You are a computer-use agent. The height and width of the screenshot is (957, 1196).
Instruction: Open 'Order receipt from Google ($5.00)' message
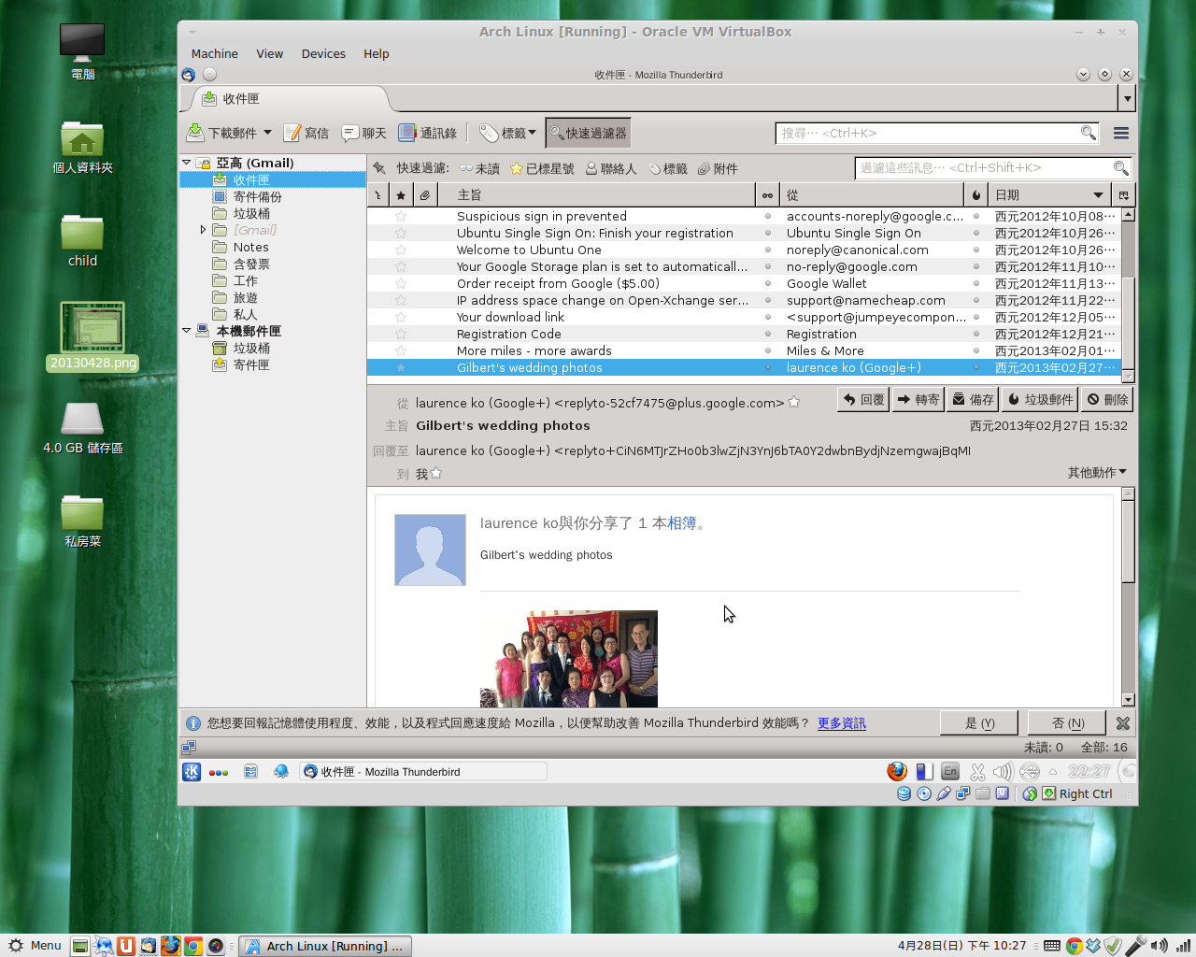[744, 284]
